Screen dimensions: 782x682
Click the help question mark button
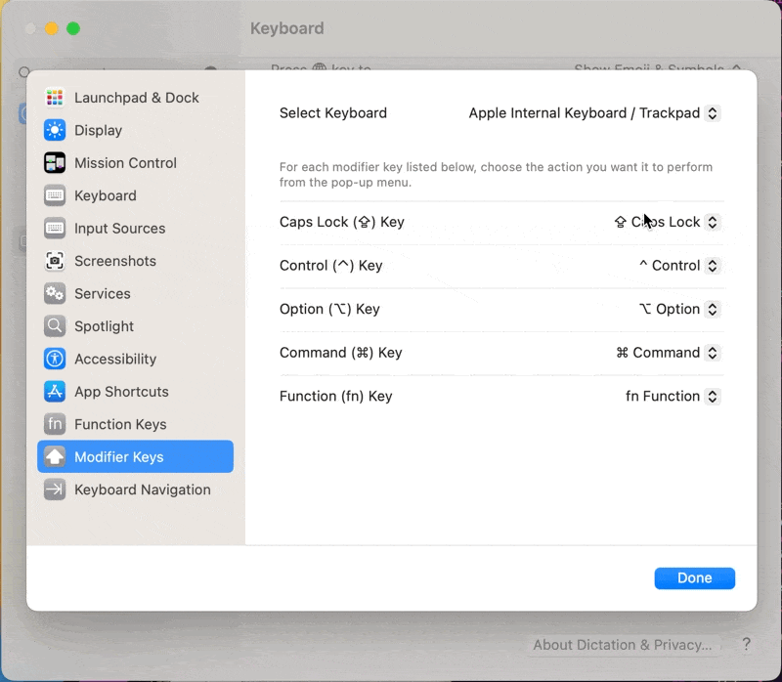tap(746, 644)
